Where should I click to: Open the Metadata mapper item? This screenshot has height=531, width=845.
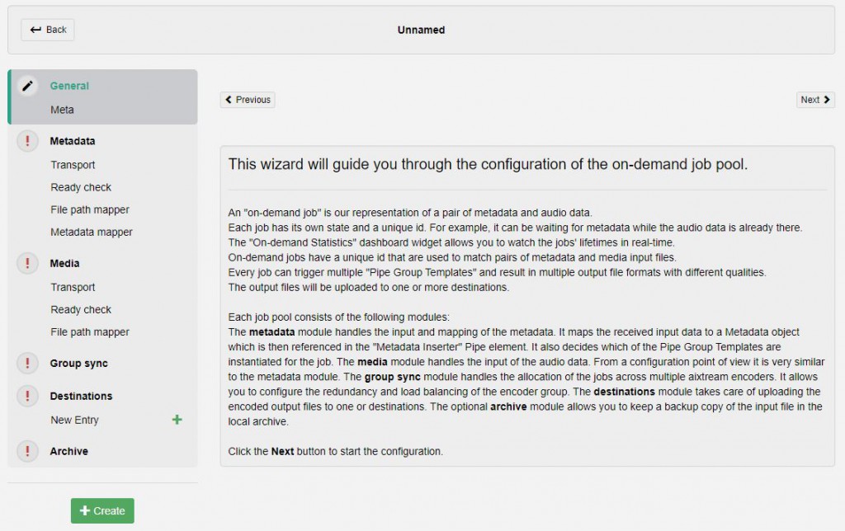click(x=92, y=232)
